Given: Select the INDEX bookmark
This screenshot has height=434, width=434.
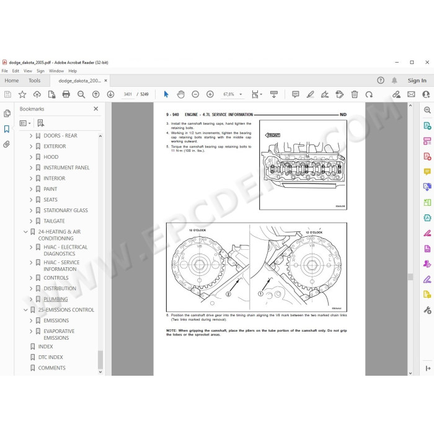Looking at the screenshot, I should pos(45,347).
